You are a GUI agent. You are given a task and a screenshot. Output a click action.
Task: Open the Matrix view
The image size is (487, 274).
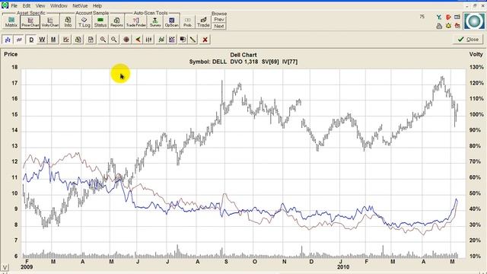click(x=11, y=22)
